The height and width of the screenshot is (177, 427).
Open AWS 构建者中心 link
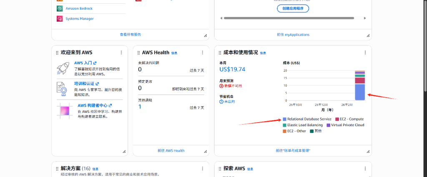(95, 105)
